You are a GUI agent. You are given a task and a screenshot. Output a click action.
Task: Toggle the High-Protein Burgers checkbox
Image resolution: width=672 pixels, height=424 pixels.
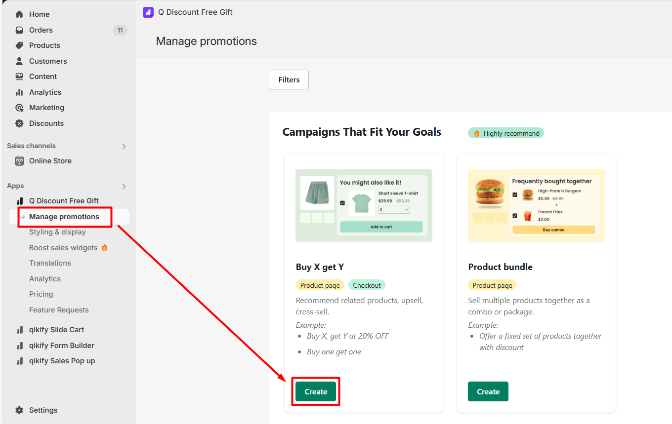click(515, 194)
